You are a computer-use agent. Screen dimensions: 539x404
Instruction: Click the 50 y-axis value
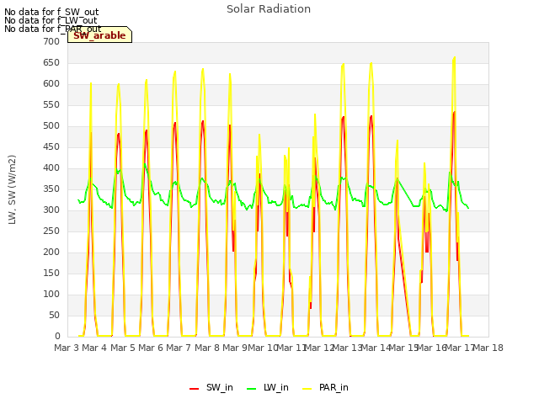click(x=54, y=316)
